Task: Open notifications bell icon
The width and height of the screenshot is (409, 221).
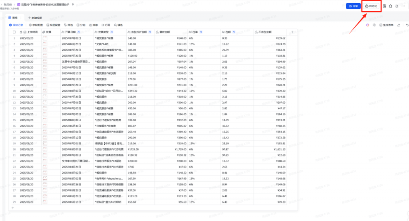Action: pyautogui.click(x=397, y=6)
